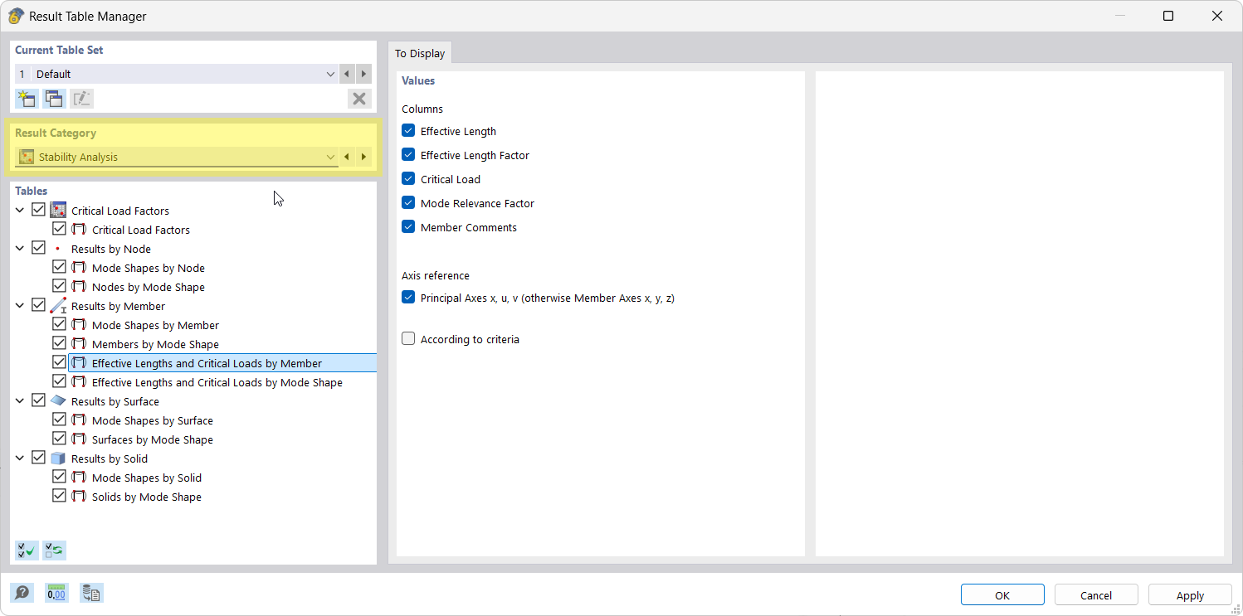
Task: Open the Result Category dropdown
Action: pos(330,156)
